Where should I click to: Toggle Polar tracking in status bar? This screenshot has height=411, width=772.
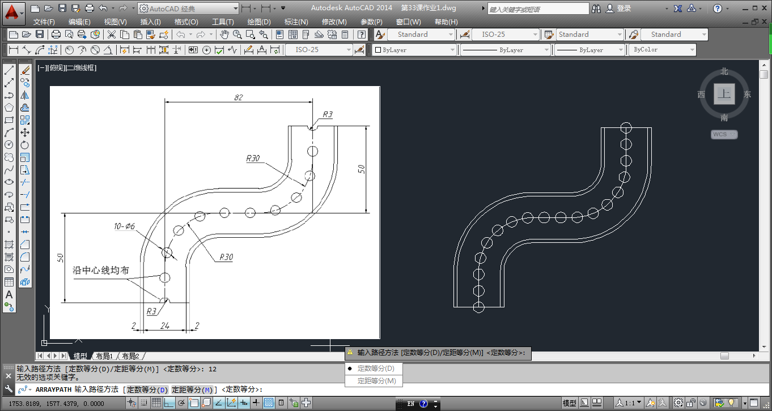point(181,403)
